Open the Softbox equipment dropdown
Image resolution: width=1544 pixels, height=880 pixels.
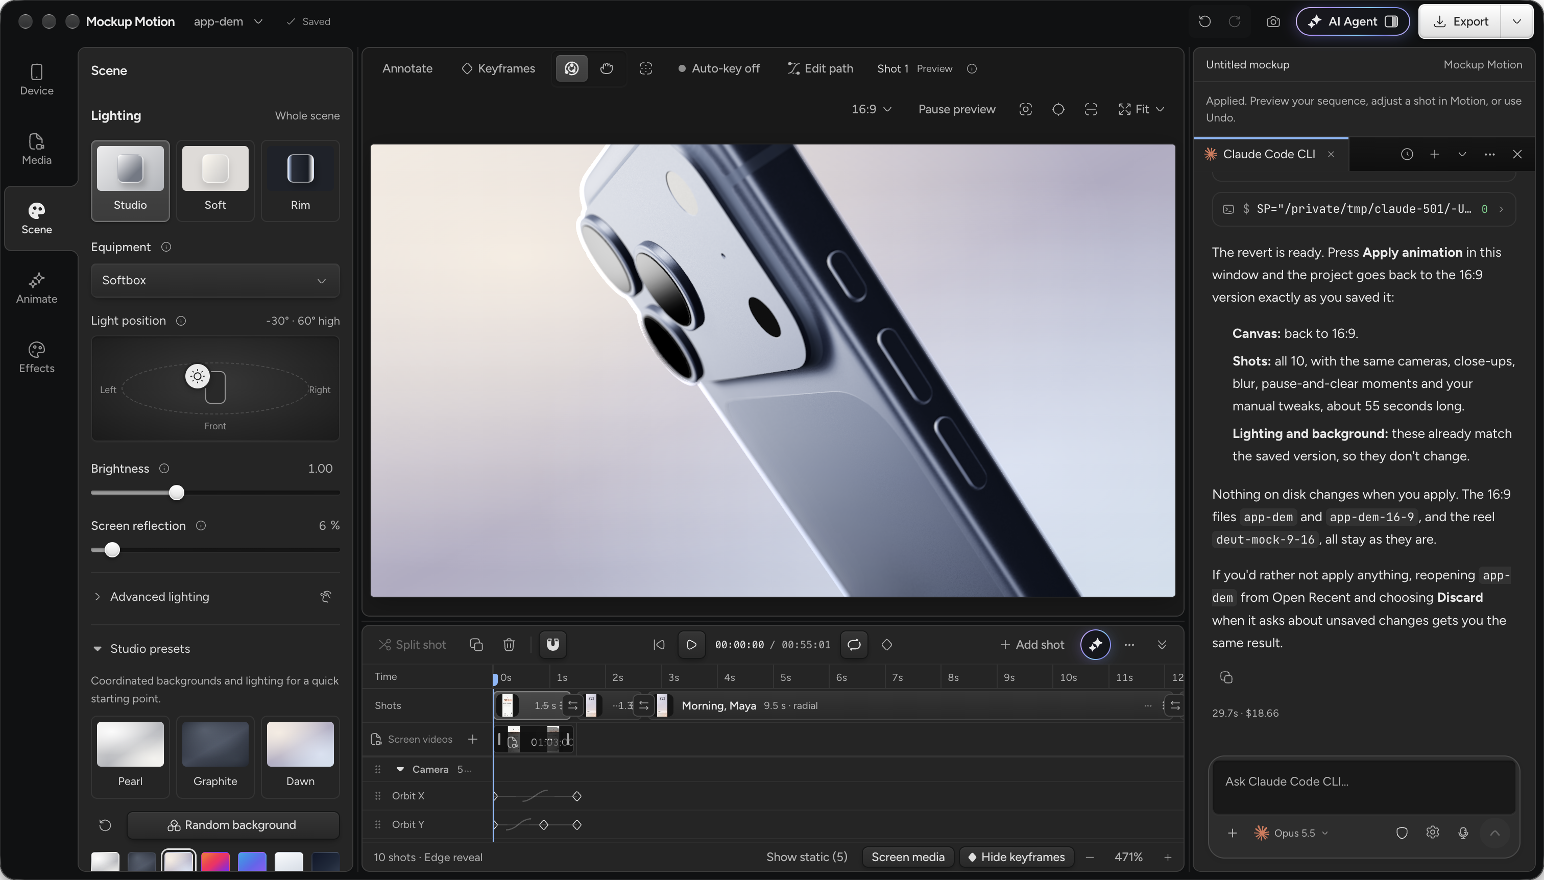click(x=215, y=280)
